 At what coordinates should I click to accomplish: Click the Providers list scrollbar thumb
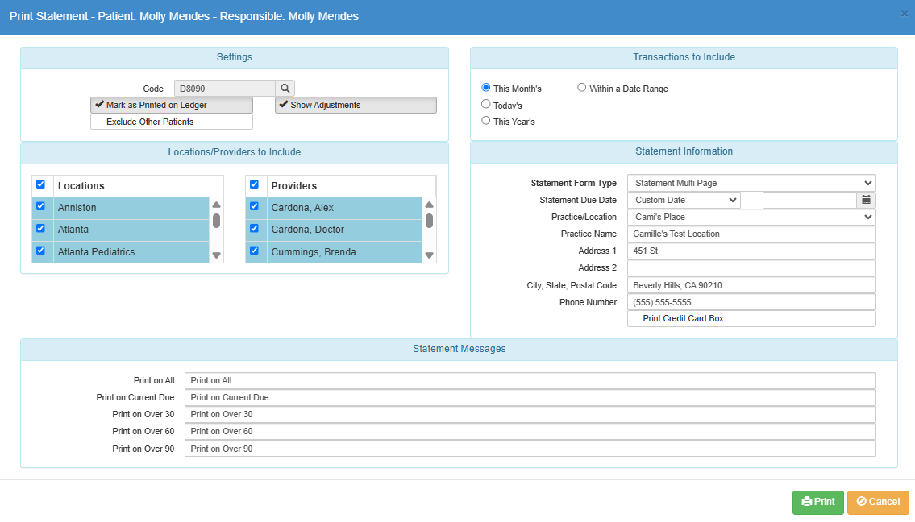click(430, 221)
